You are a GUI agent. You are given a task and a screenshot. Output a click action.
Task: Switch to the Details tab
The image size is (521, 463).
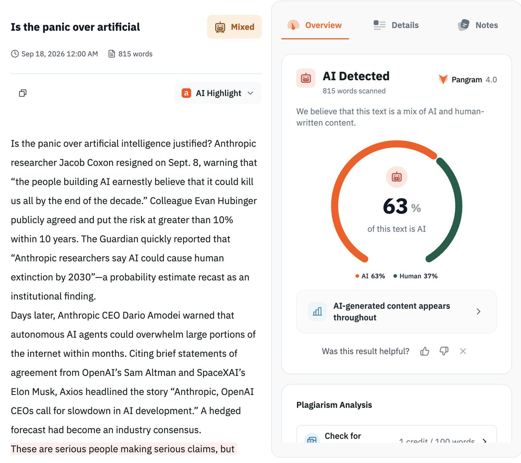click(396, 25)
